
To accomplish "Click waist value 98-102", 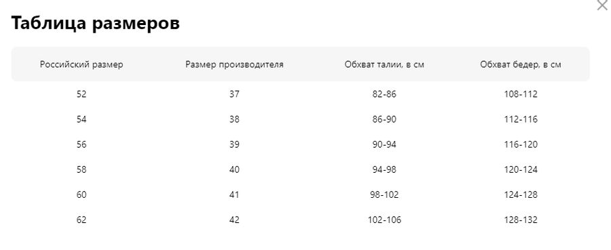I will (384, 195).
